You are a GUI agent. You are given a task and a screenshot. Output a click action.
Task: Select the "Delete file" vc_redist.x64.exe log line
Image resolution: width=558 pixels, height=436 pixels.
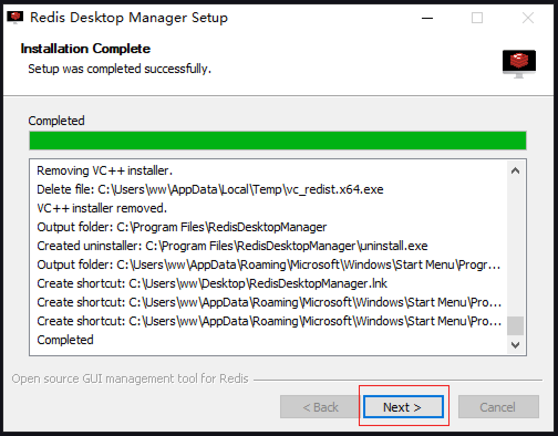point(210,190)
